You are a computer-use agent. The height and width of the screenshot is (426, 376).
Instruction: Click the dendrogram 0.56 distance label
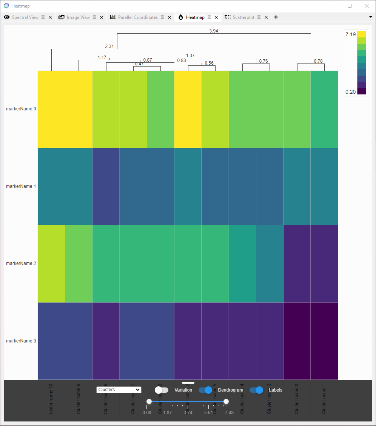point(209,63)
